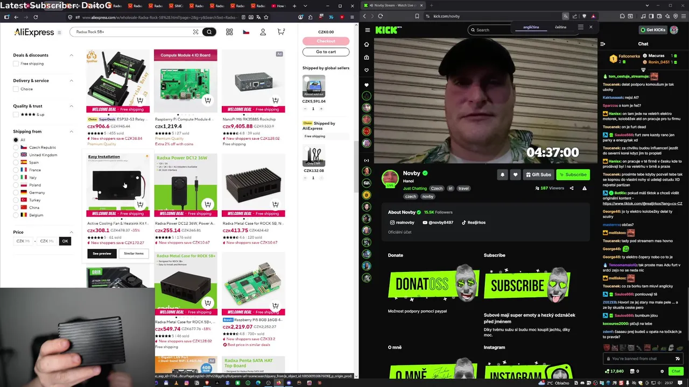Screen dimensions: 689x387
Task: Click the minimum price input field
Action: coord(23,241)
